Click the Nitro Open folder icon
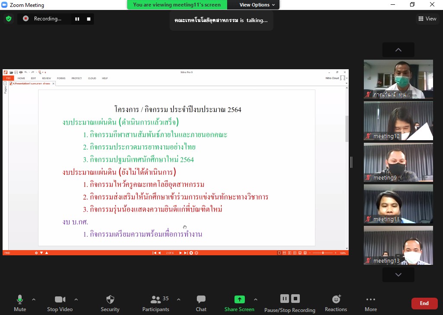443x315 pixels. pos(11,72)
